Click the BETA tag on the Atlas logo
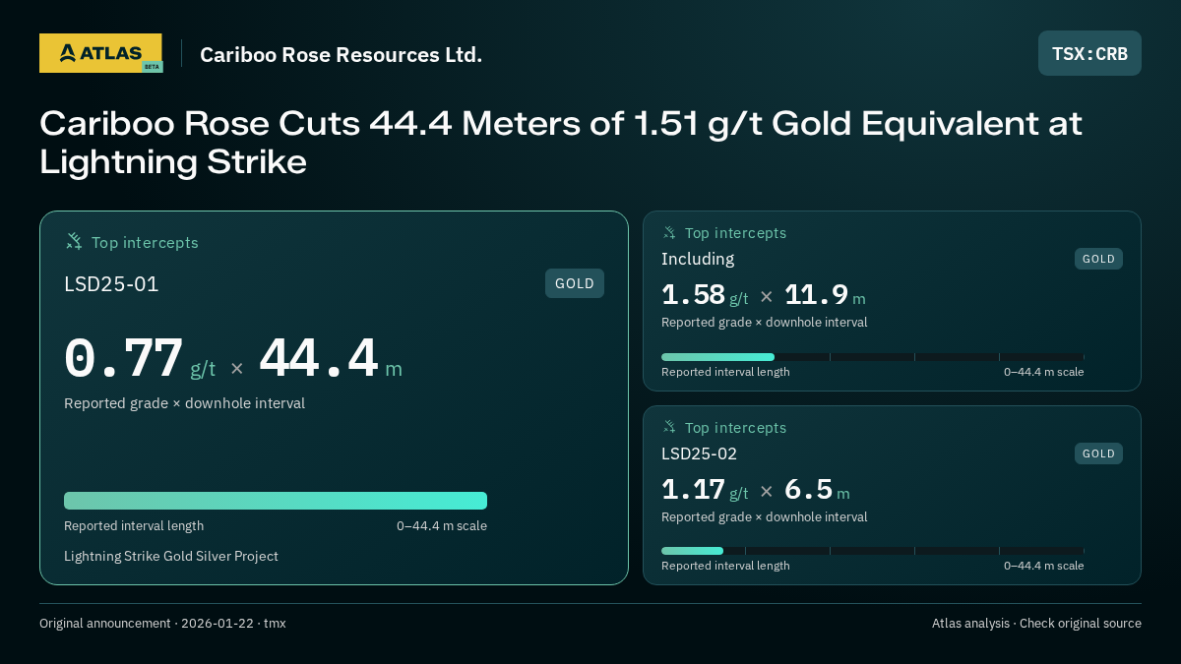The image size is (1181, 664). tap(152, 67)
